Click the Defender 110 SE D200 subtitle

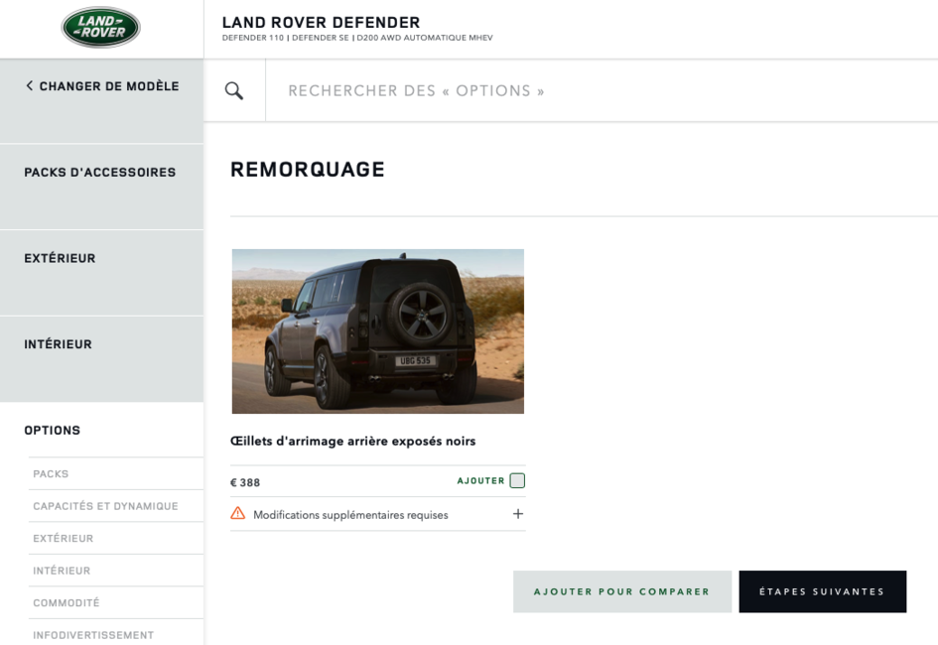coord(357,38)
